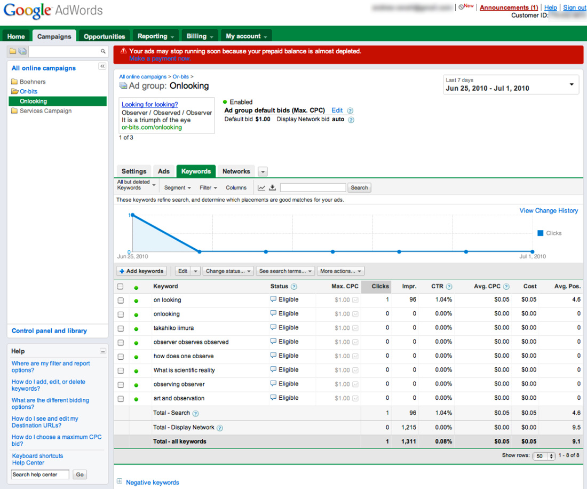Click the plus icon beside Negative keywords

click(120, 481)
